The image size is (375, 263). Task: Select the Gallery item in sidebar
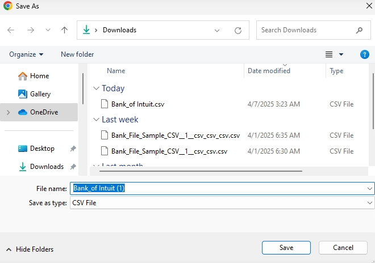pyautogui.click(x=40, y=94)
